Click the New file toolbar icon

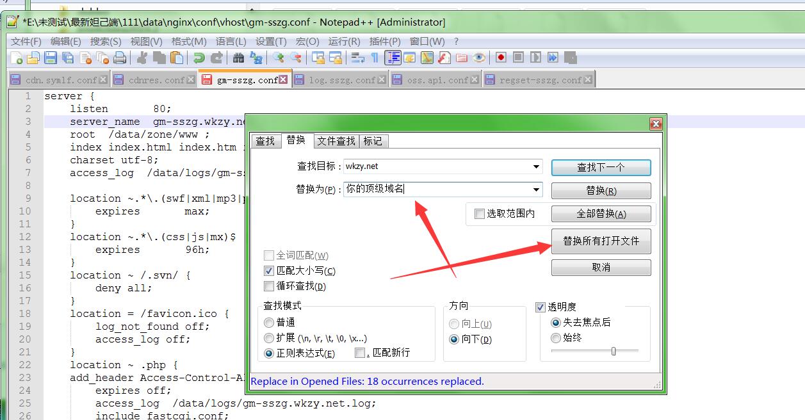tap(17, 58)
